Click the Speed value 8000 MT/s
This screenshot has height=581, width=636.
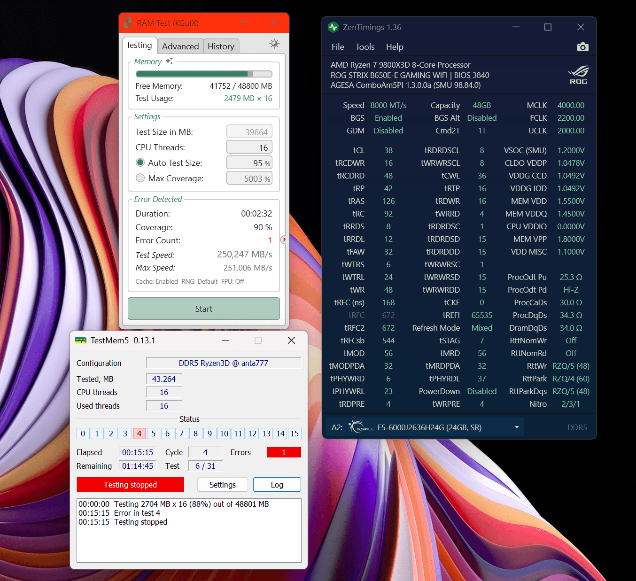click(x=388, y=105)
